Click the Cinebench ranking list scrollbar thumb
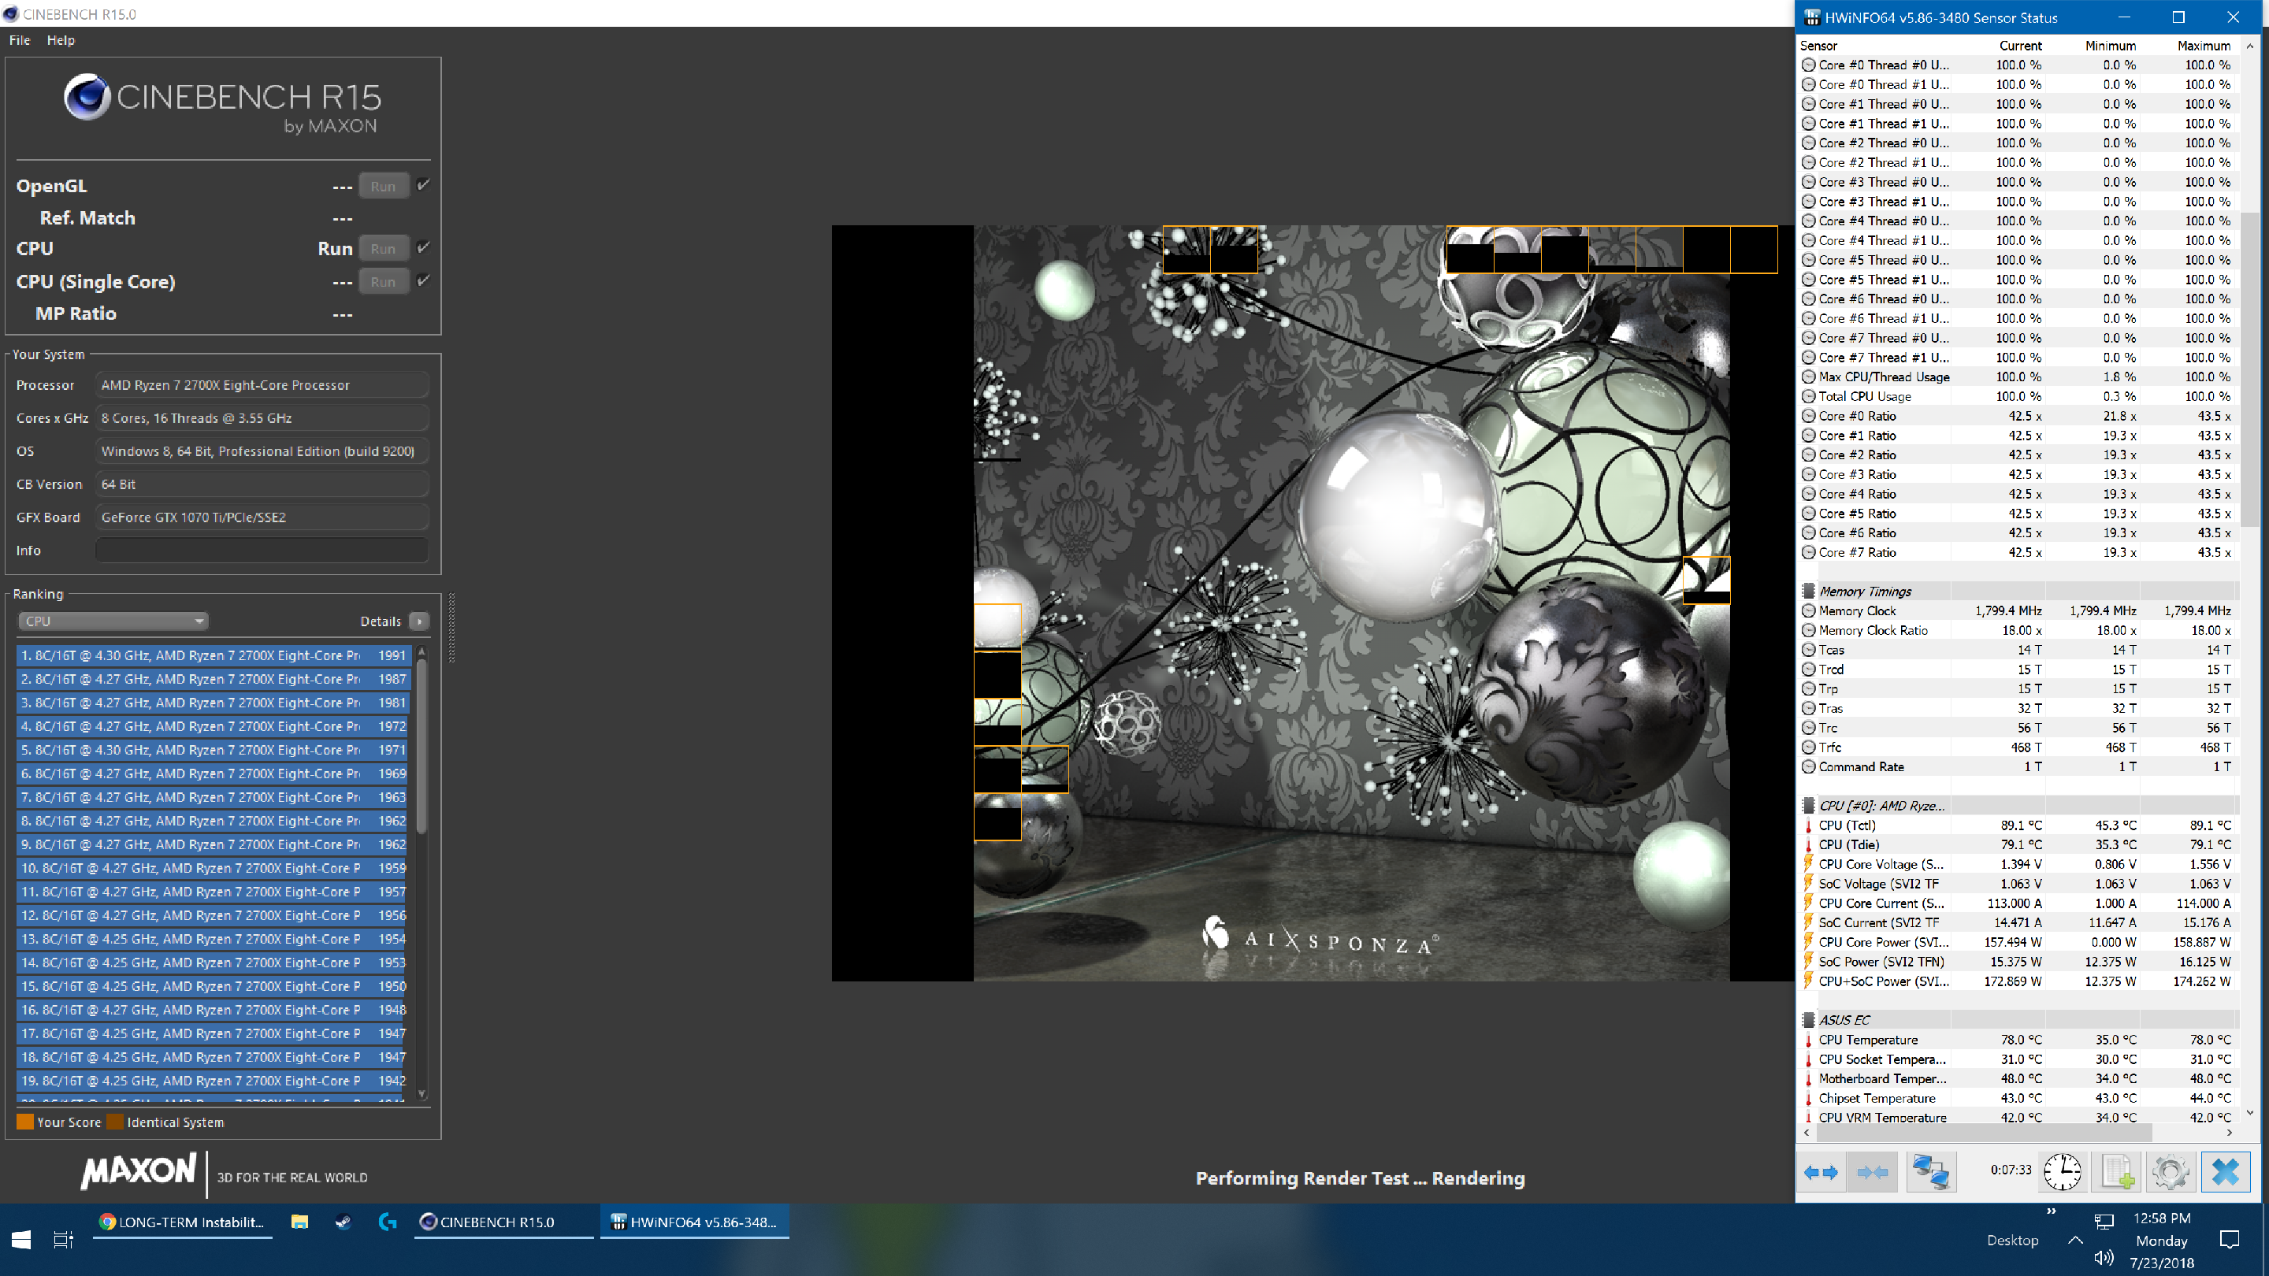Image resolution: width=2269 pixels, height=1276 pixels. click(422, 745)
